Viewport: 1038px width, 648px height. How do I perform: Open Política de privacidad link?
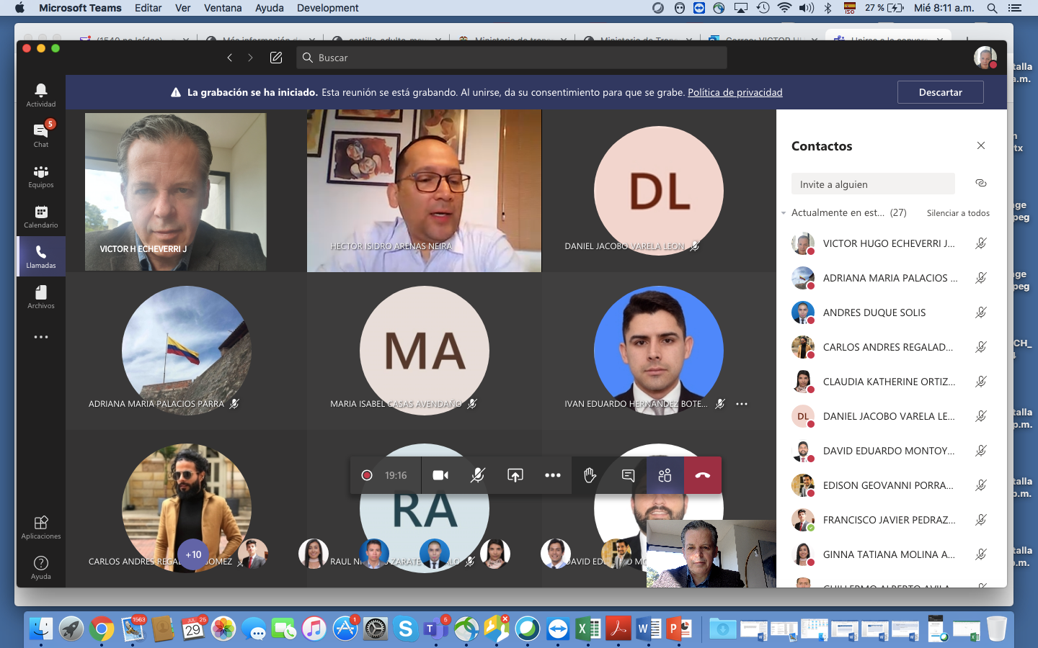[735, 92]
